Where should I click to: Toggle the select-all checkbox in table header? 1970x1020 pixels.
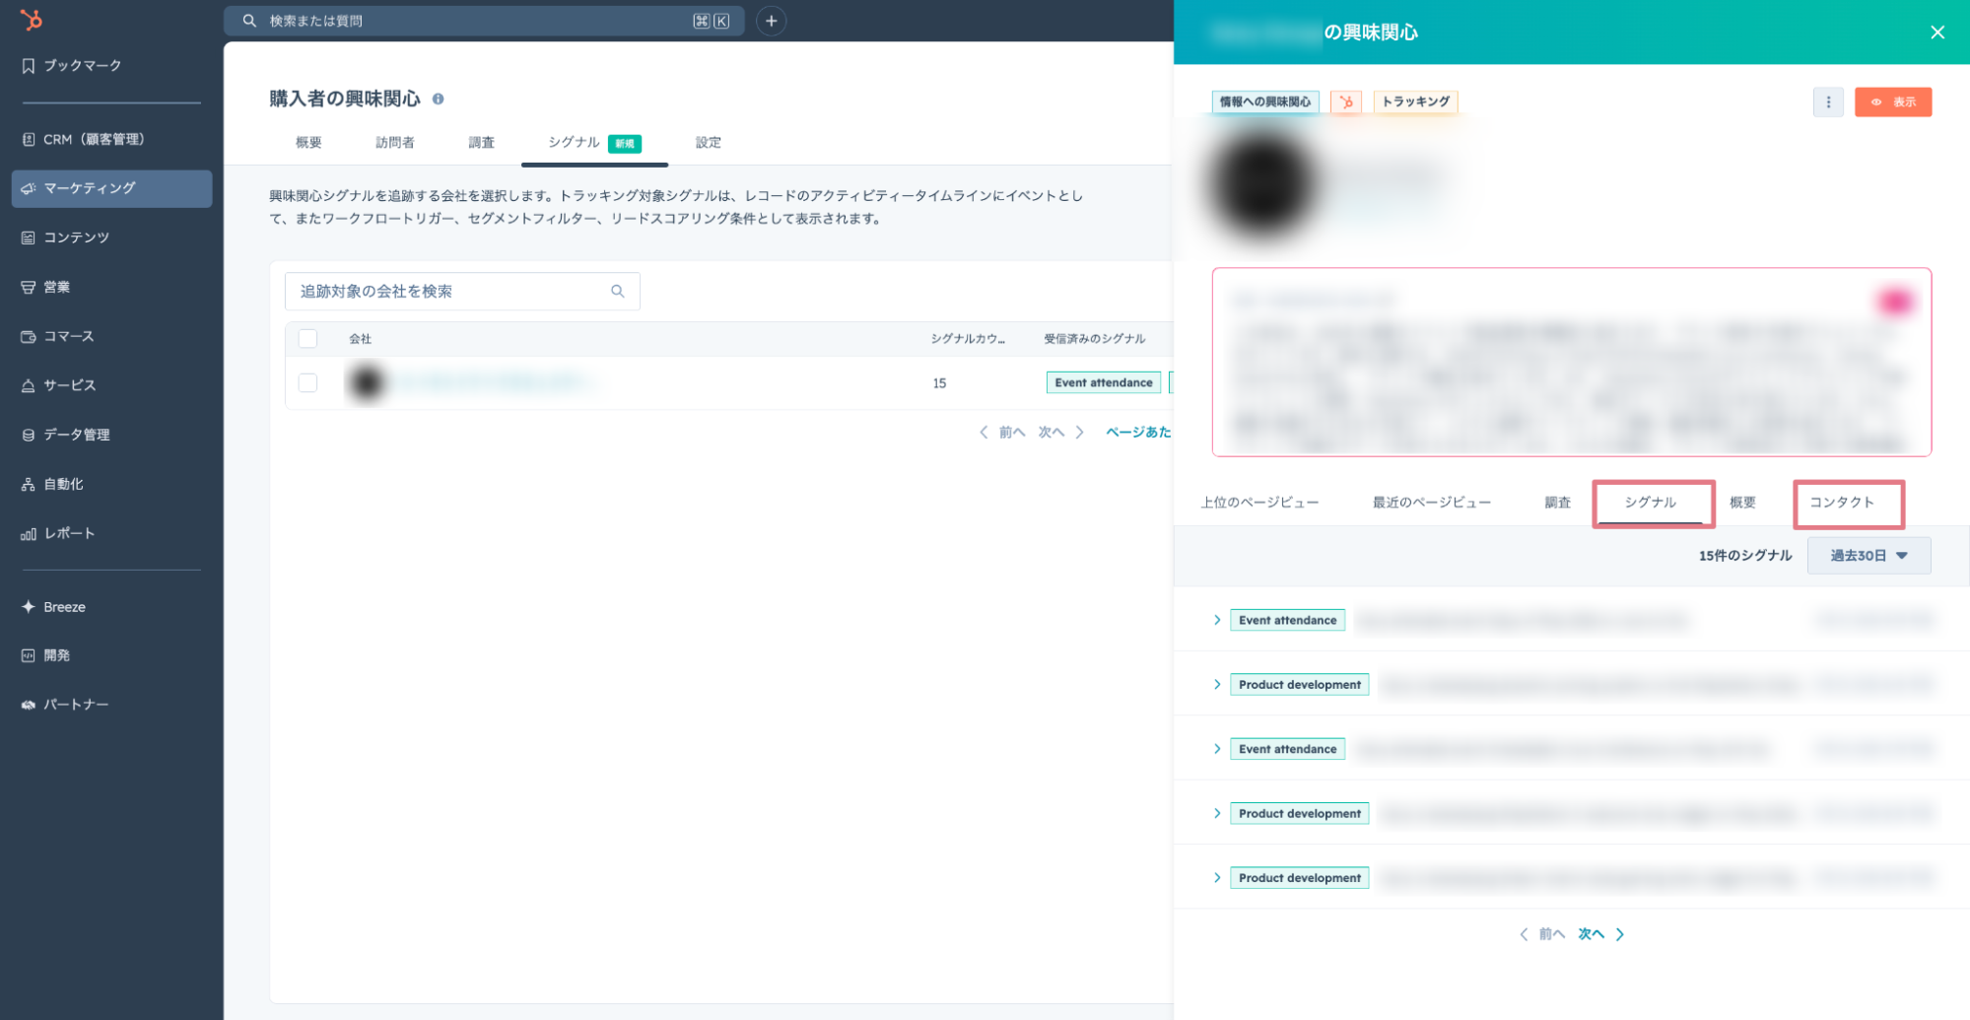308,339
